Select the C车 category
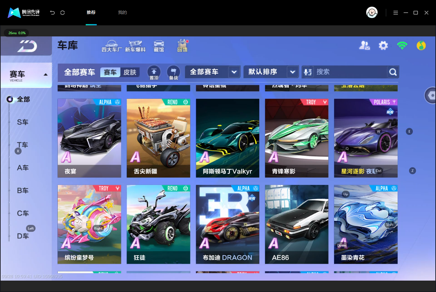The width and height of the screenshot is (436, 292). (x=23, y=213)
